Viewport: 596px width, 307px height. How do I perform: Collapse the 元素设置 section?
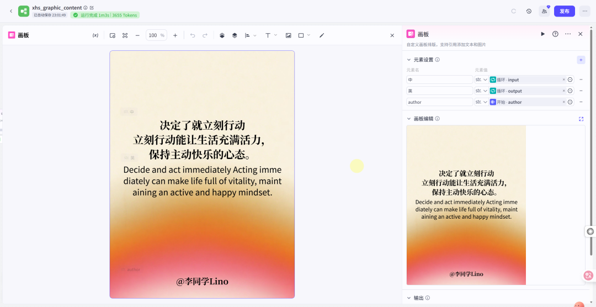tap(408, 60)
